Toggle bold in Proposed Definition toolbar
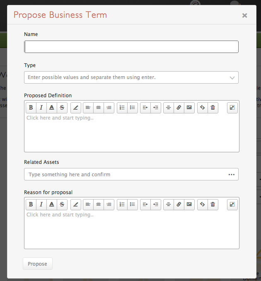This screenshot has width=261, height=281. point(31,108)
